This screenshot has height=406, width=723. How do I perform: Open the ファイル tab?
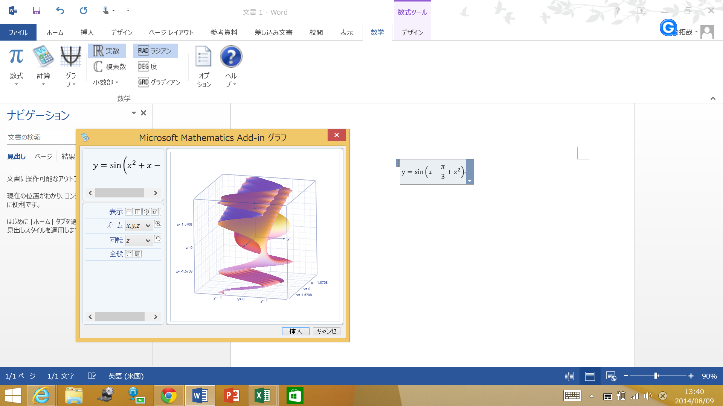[x=18, y=32]
